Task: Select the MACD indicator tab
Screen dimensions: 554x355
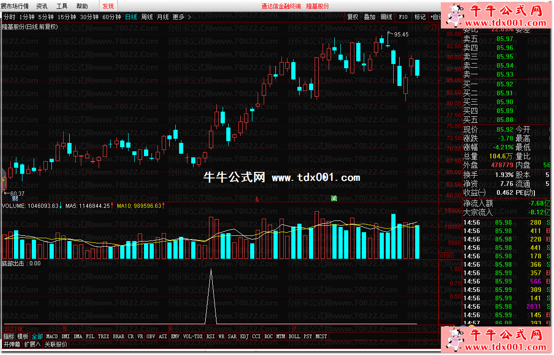Action: [x=52, y=336]
